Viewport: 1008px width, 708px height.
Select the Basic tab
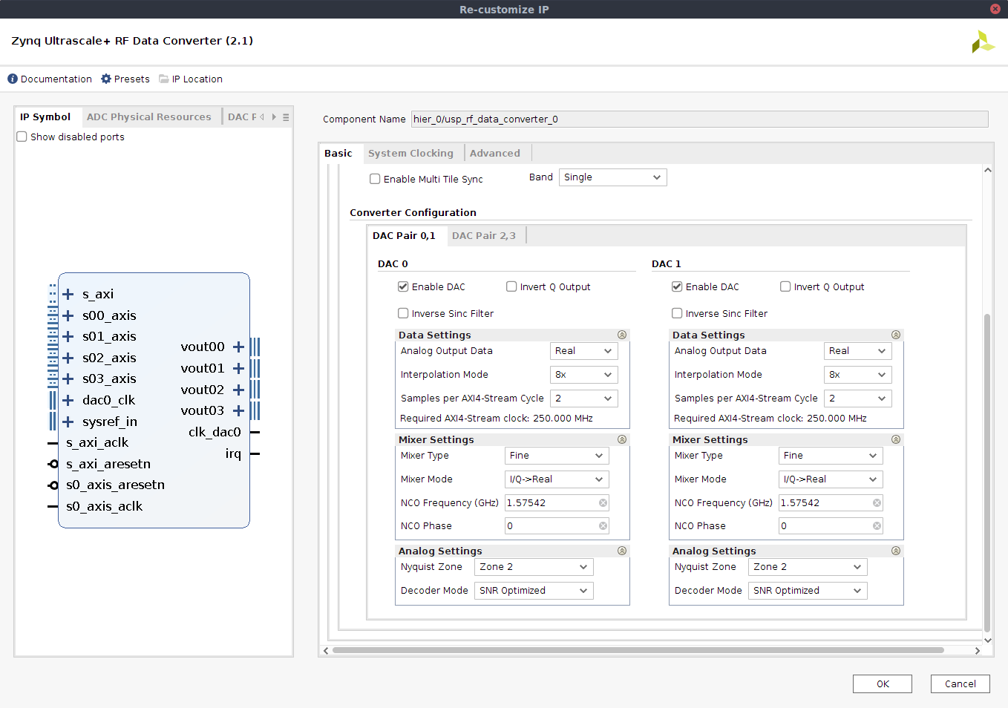[x=338, y=153]
